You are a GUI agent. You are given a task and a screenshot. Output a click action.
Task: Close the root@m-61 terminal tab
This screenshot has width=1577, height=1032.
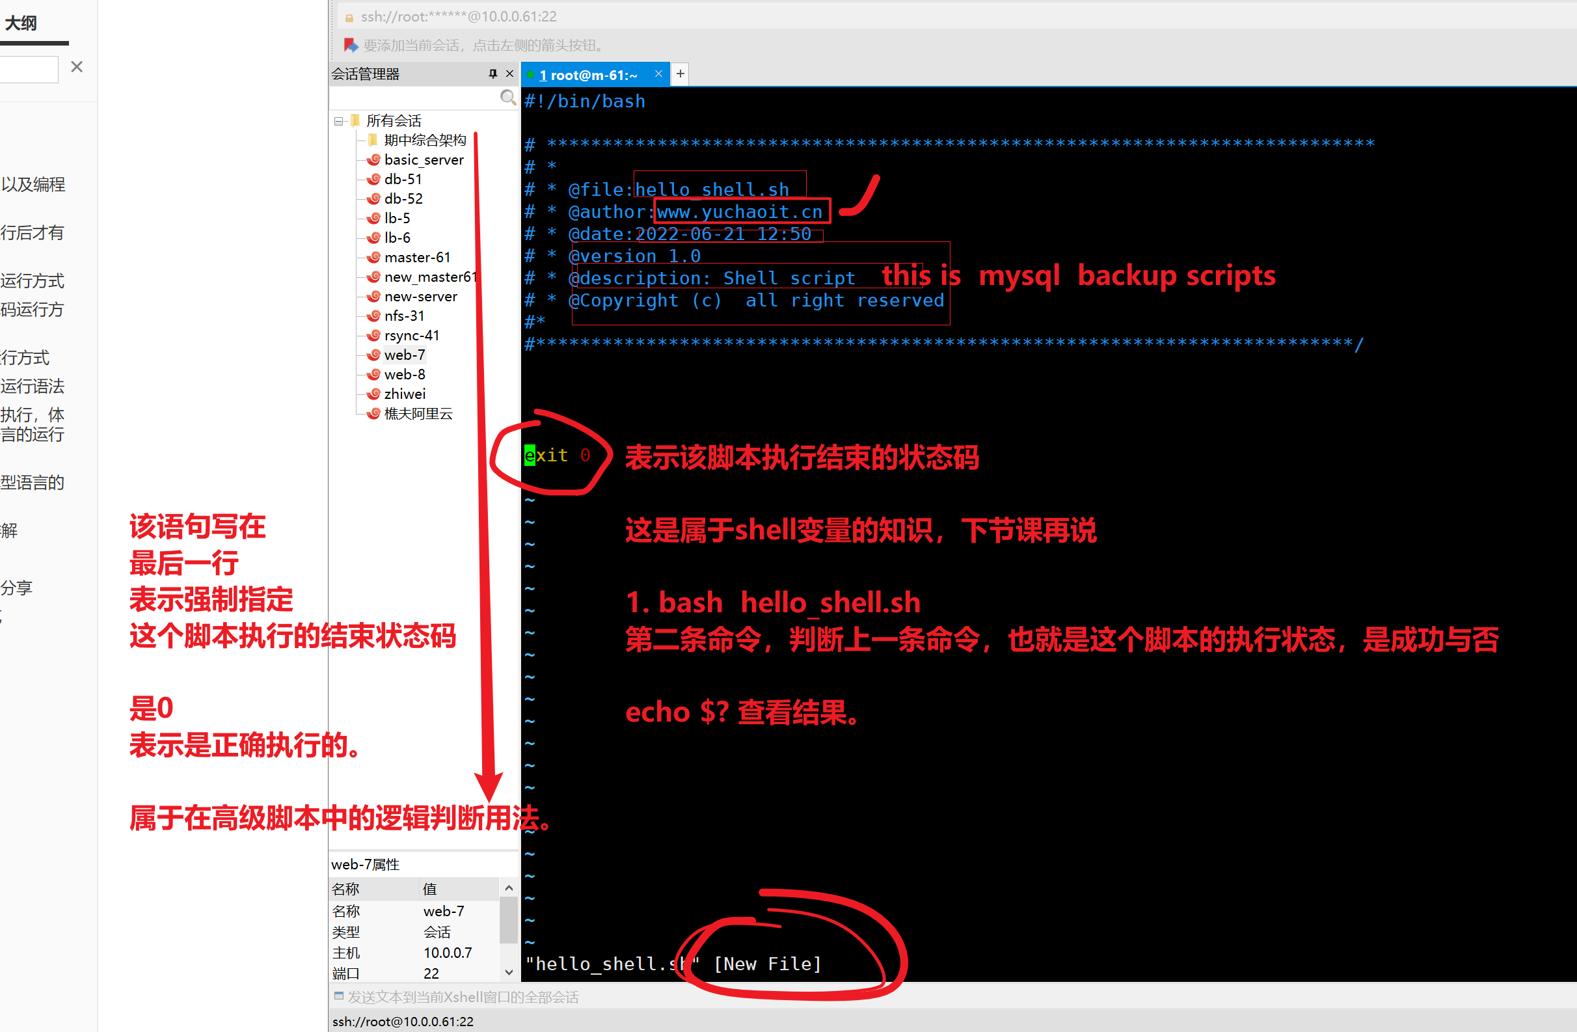(658, 74)
